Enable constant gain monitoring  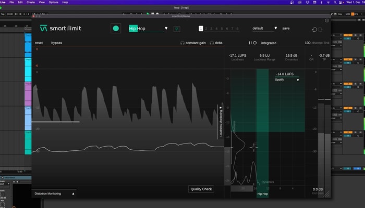tap(196, 43)
